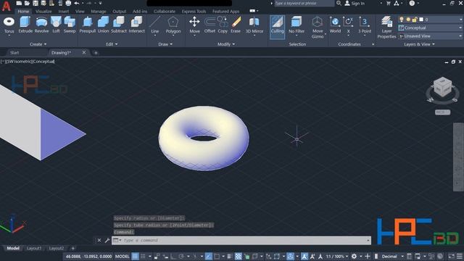Open the Express Tools tab
The width and height of the screenshot is (464, 261).
click(x=194, y=12)
